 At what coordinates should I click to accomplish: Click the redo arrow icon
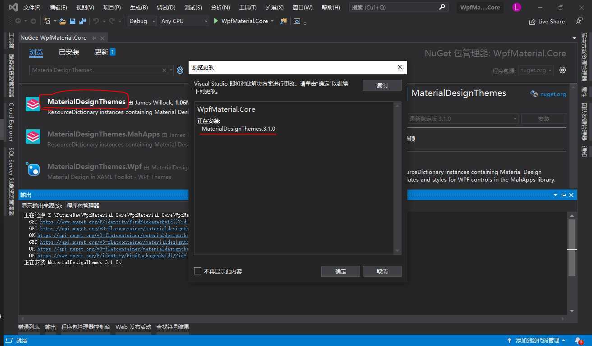(111, 21)
